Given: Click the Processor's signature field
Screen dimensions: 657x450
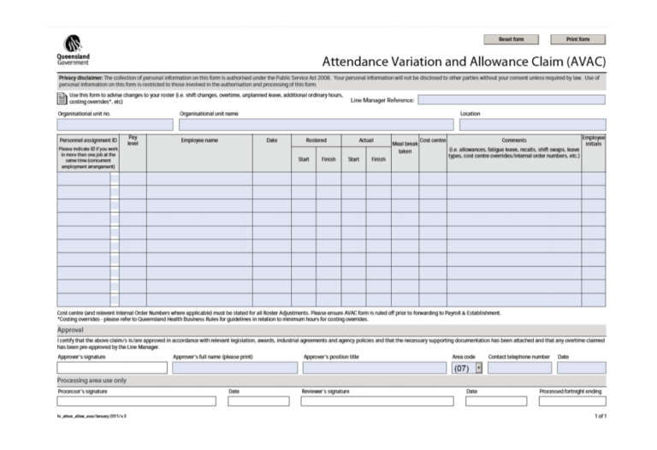Looking at the screenshot, I should pyautogui.click(x=136, y=400).
